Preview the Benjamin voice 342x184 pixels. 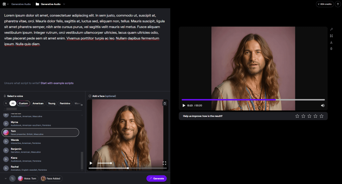click(6, 150)
